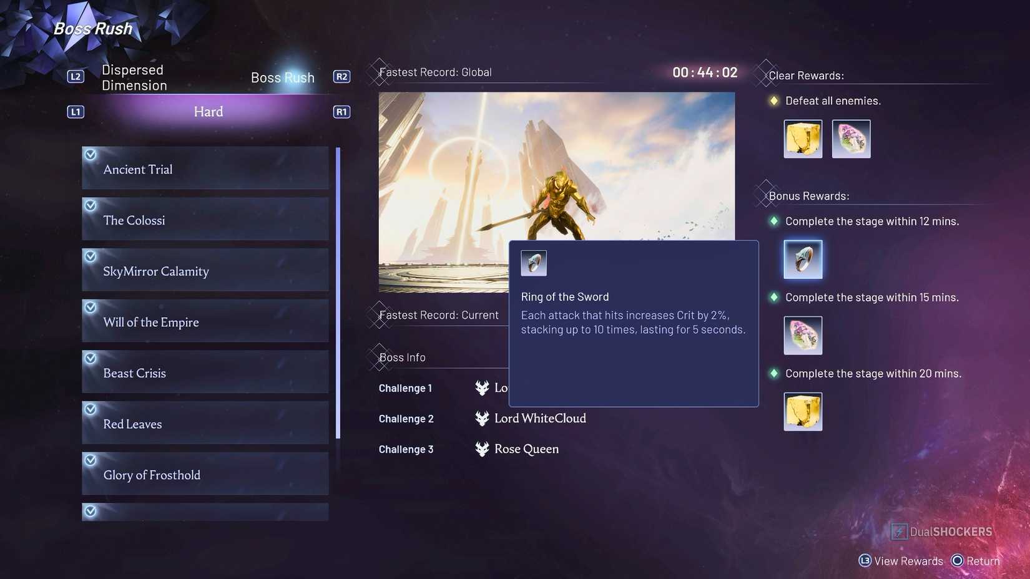Click the Return button
This screenshot has width=1030, height=579.
[975, 561]
